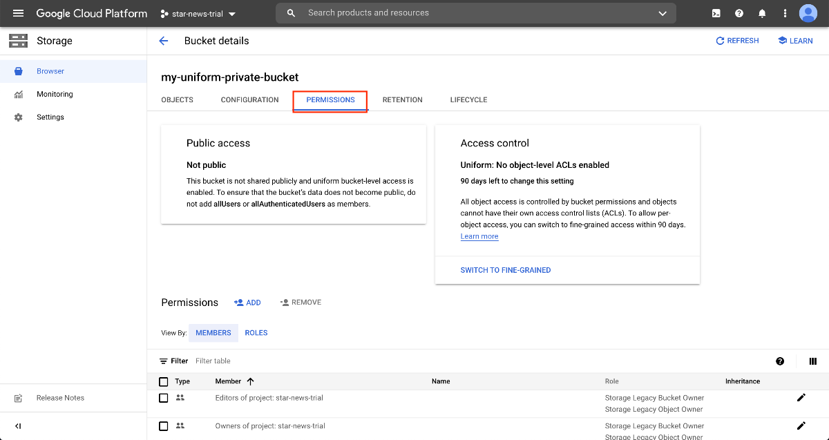Open table help question mark icon

780,361
